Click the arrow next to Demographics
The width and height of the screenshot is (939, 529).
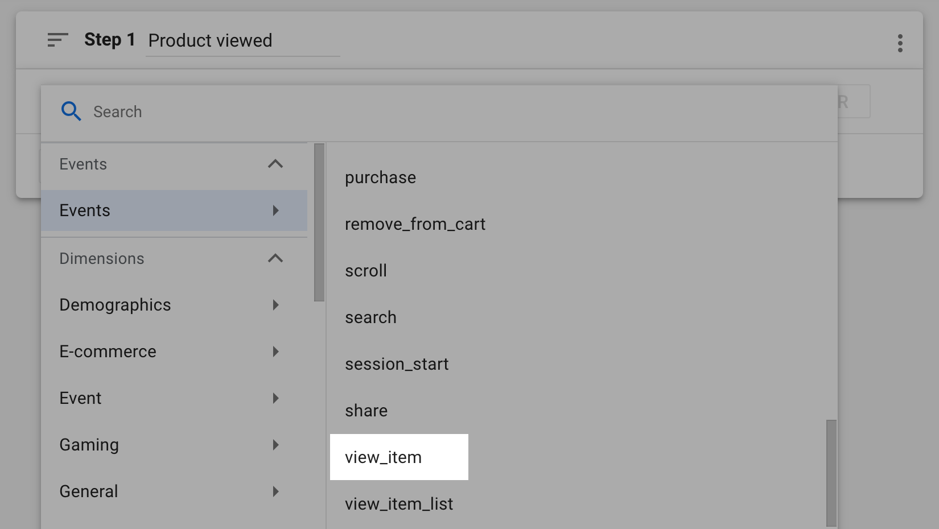point(276,305)
